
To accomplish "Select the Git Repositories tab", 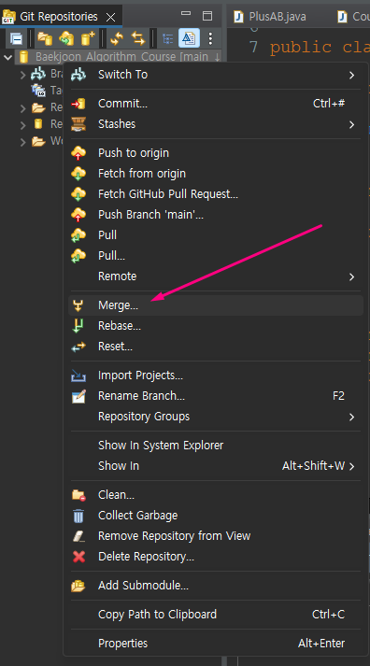I will click(61, 17).
